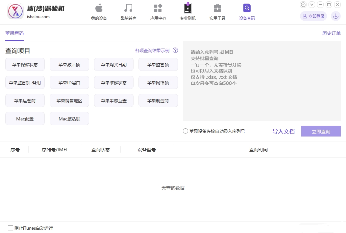This screenshot has height=233, width=346.
Task: Click the feedback bubble icon in title bar
Action: point(303,5)
